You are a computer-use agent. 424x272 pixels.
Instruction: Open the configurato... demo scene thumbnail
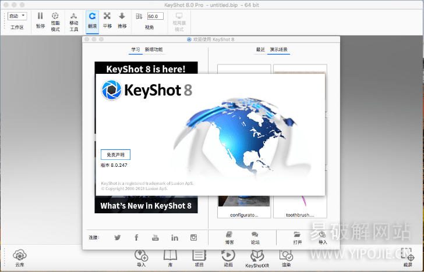click(x=244, y=207)
